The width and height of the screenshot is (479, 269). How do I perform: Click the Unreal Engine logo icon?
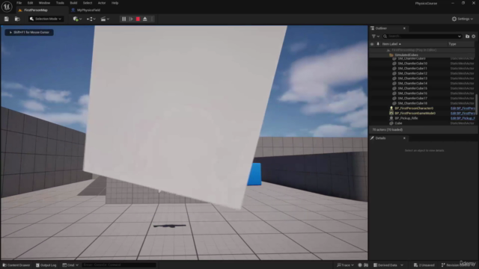point(7,7)
